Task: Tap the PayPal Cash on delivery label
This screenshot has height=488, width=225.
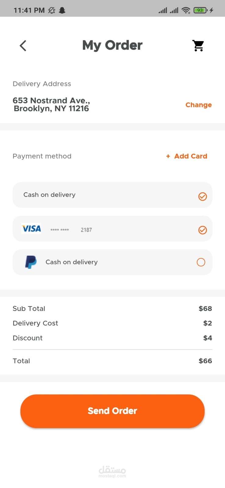Action: click(x=72, y=262)
